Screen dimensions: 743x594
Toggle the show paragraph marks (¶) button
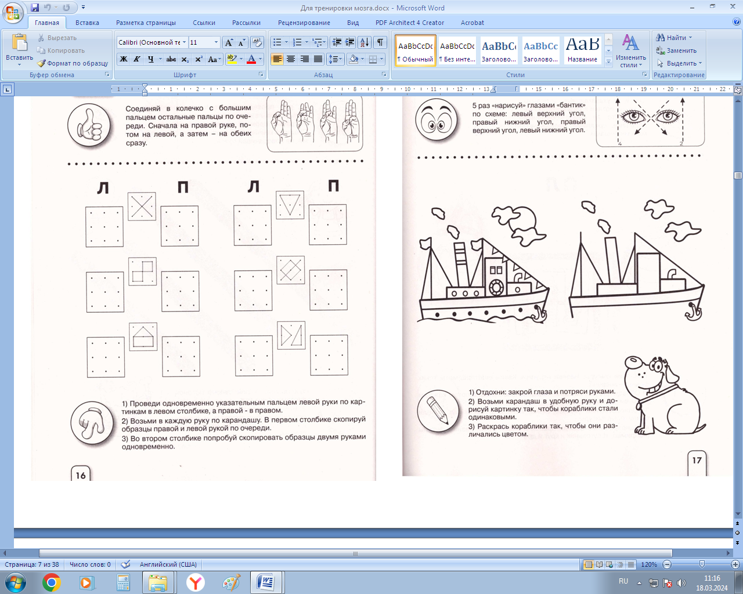click(x=380, y=42)
